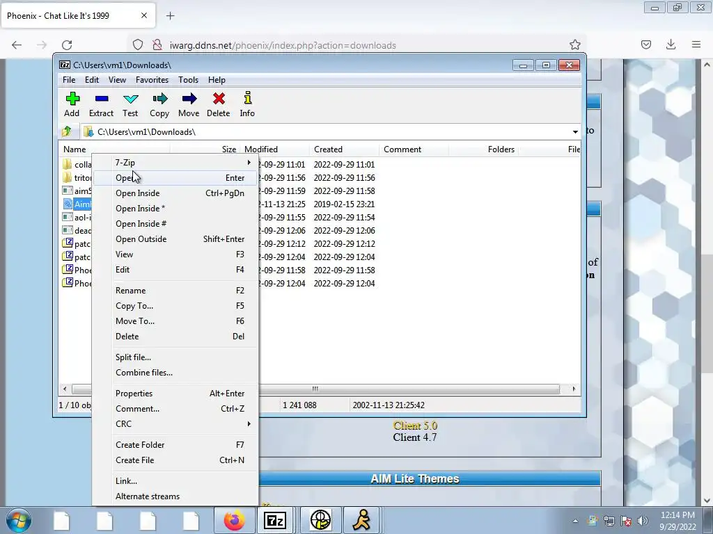The height and width of the screenshot is (534, 713).
Task: Choose Open in the context menu
Action: [x=175, y=178]
